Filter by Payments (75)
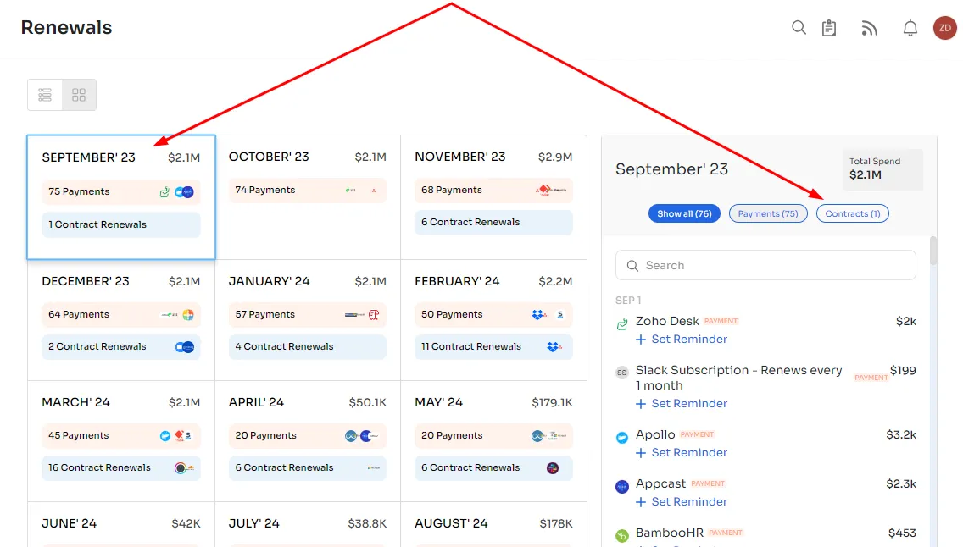Screen dimensions: 963x547 (768, 213)
